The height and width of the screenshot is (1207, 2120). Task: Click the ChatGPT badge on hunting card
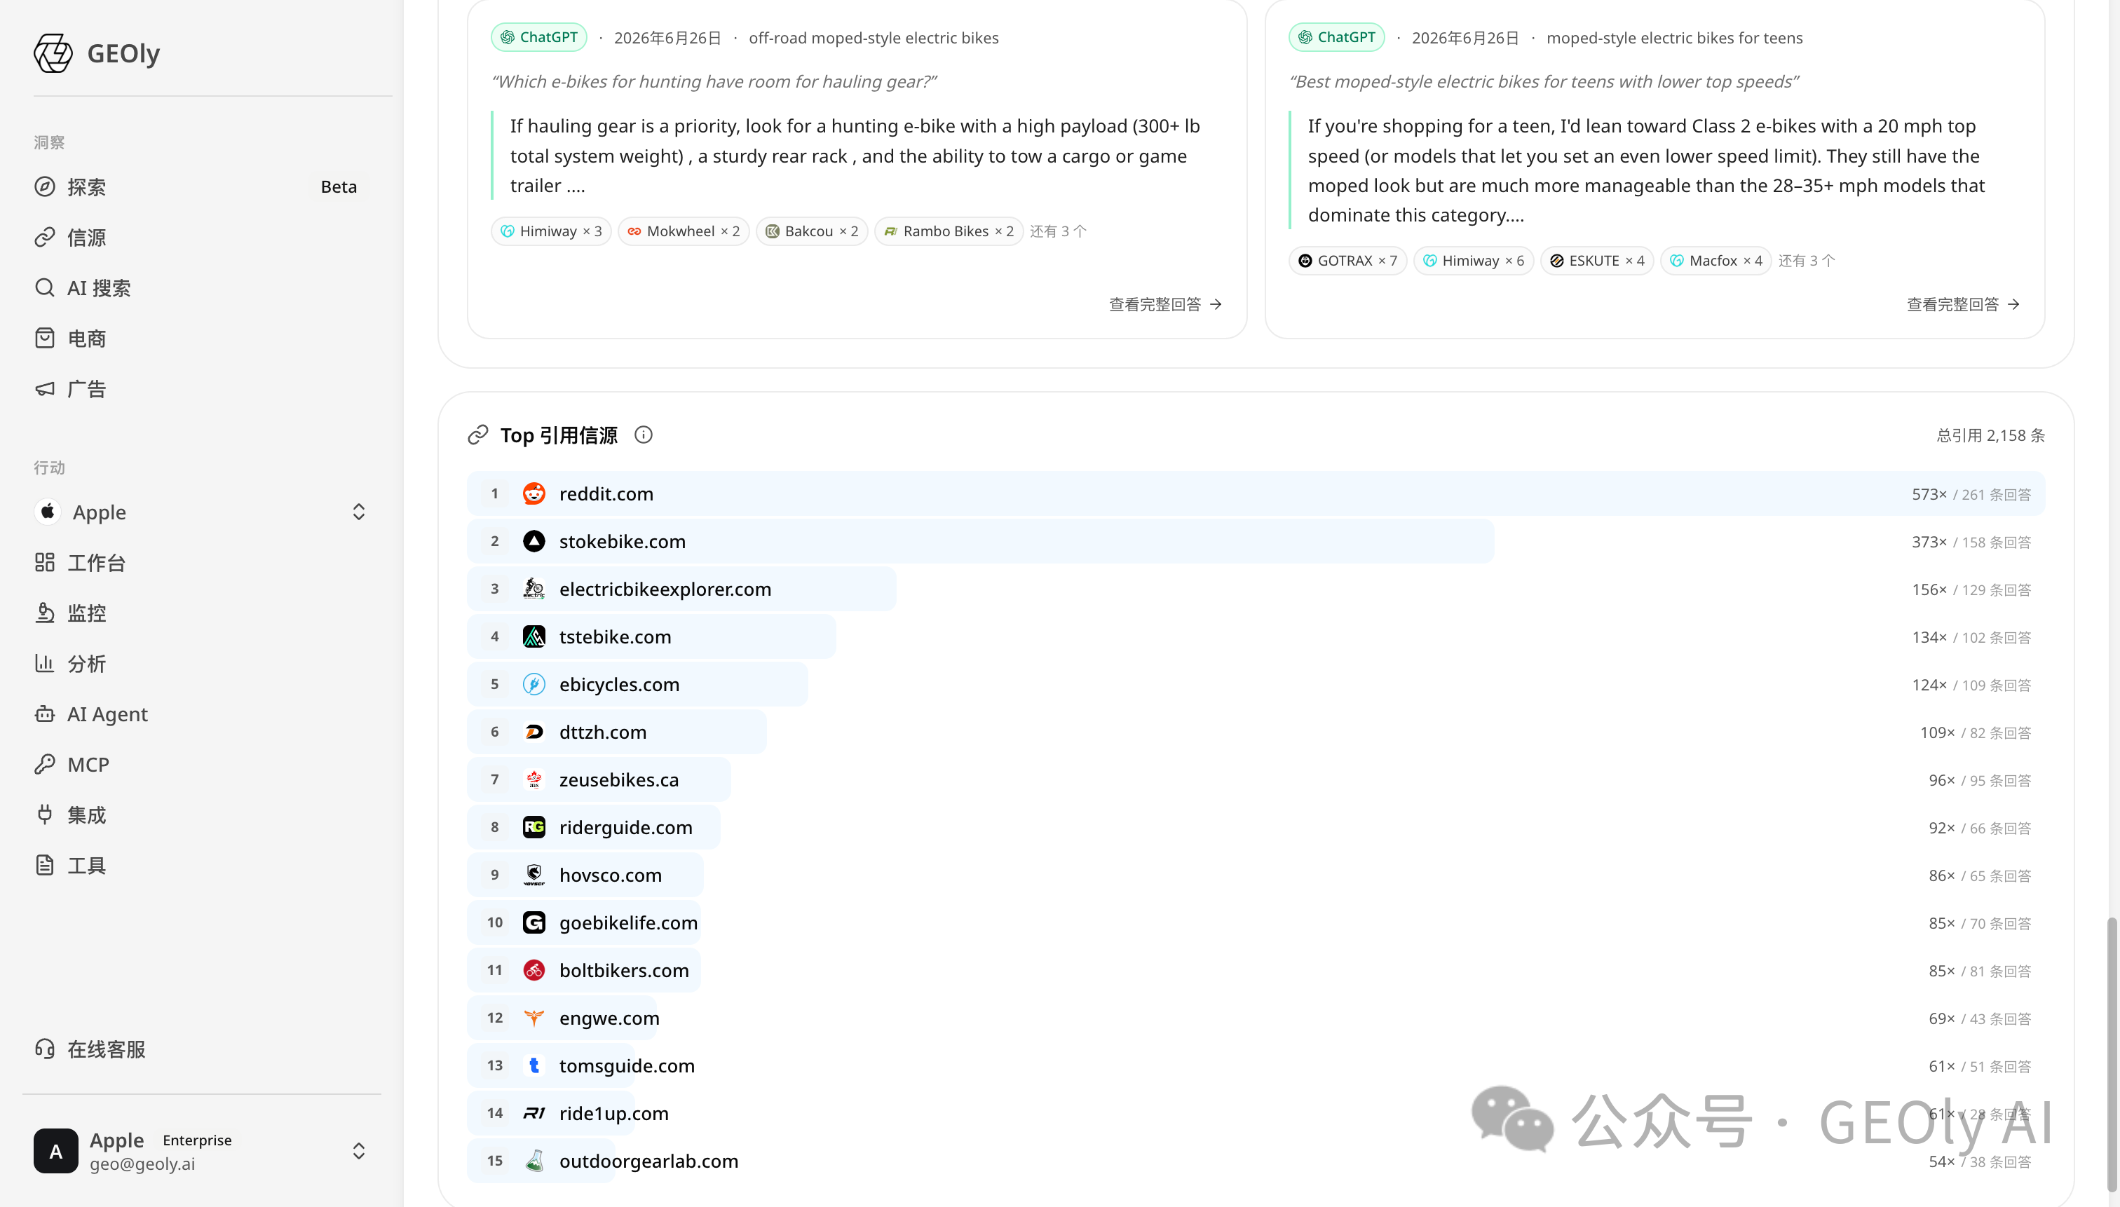click(x=539, y=37)
